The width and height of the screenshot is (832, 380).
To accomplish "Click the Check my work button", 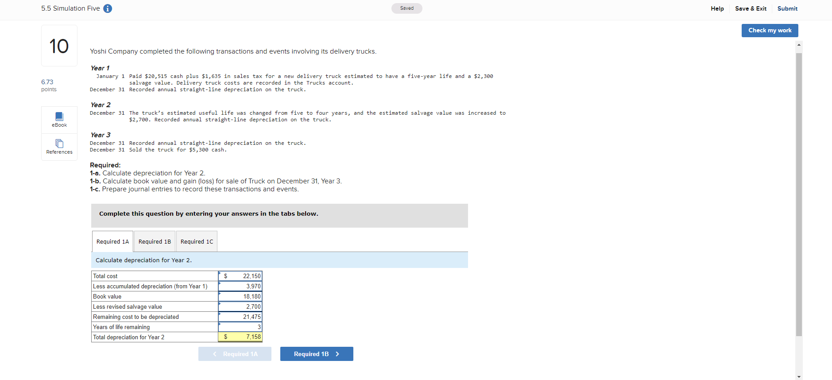I will 770,31.
